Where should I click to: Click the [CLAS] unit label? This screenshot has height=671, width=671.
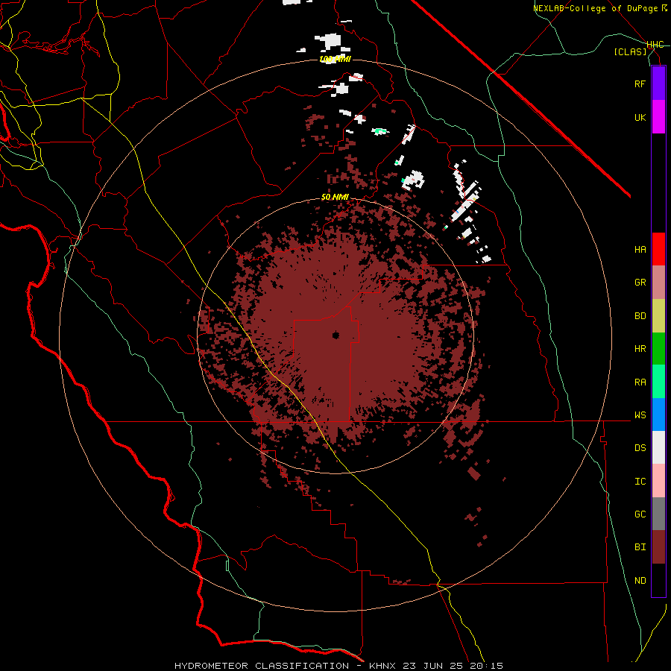pos(630,51)
